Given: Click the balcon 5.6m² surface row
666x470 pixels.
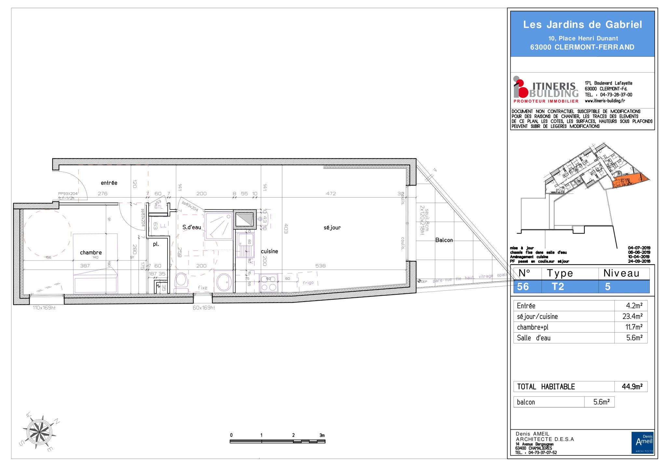Looking at the screenshot, I should tap(564, 402).
